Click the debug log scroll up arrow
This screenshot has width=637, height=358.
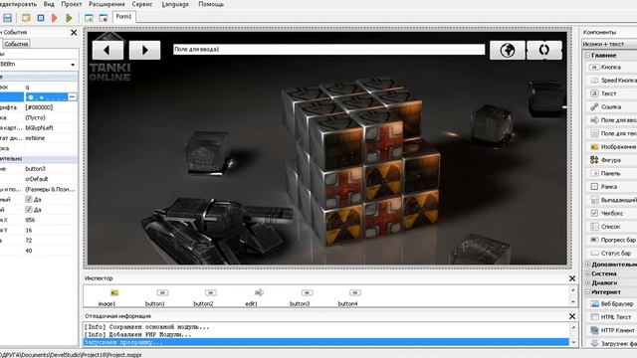click(x=573, y=327)
